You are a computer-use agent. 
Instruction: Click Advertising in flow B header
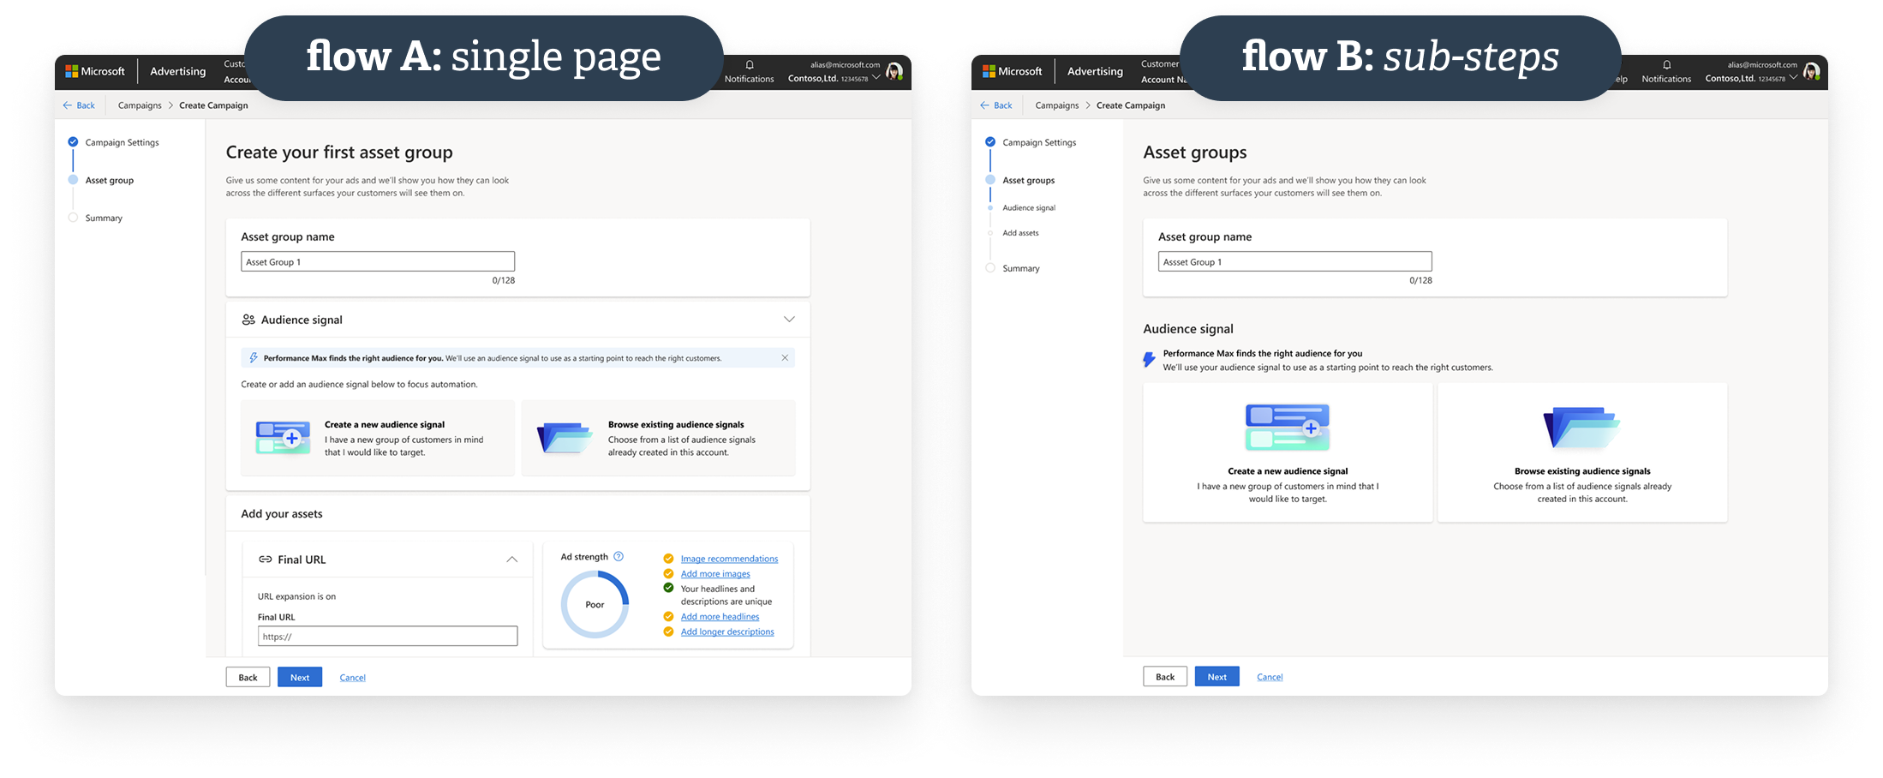[x=1095, y=71]
